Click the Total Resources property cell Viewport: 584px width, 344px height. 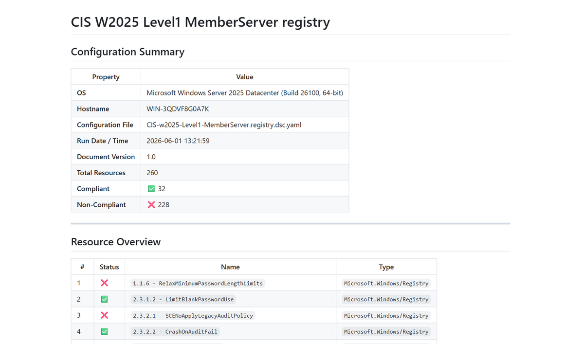pos(106,173)
